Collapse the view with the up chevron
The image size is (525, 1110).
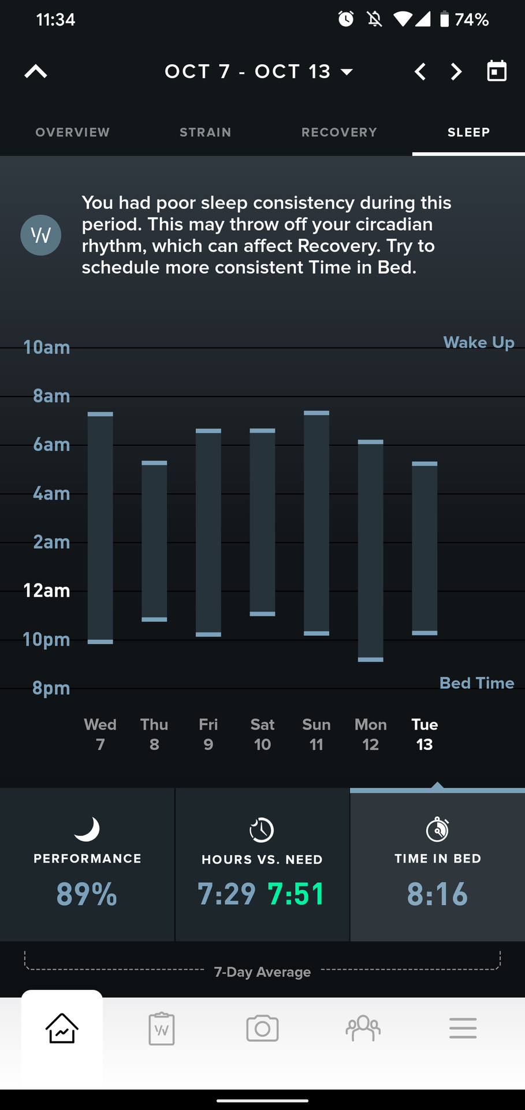pyautogui.click(x=36, y=72)
